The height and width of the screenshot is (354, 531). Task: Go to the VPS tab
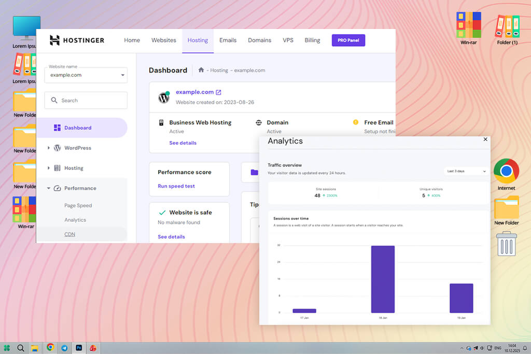tap(288, 40)
